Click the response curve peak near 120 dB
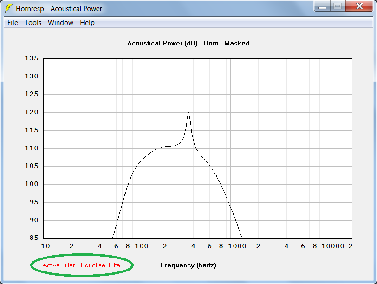377x284 pixels. coord(189,112)
